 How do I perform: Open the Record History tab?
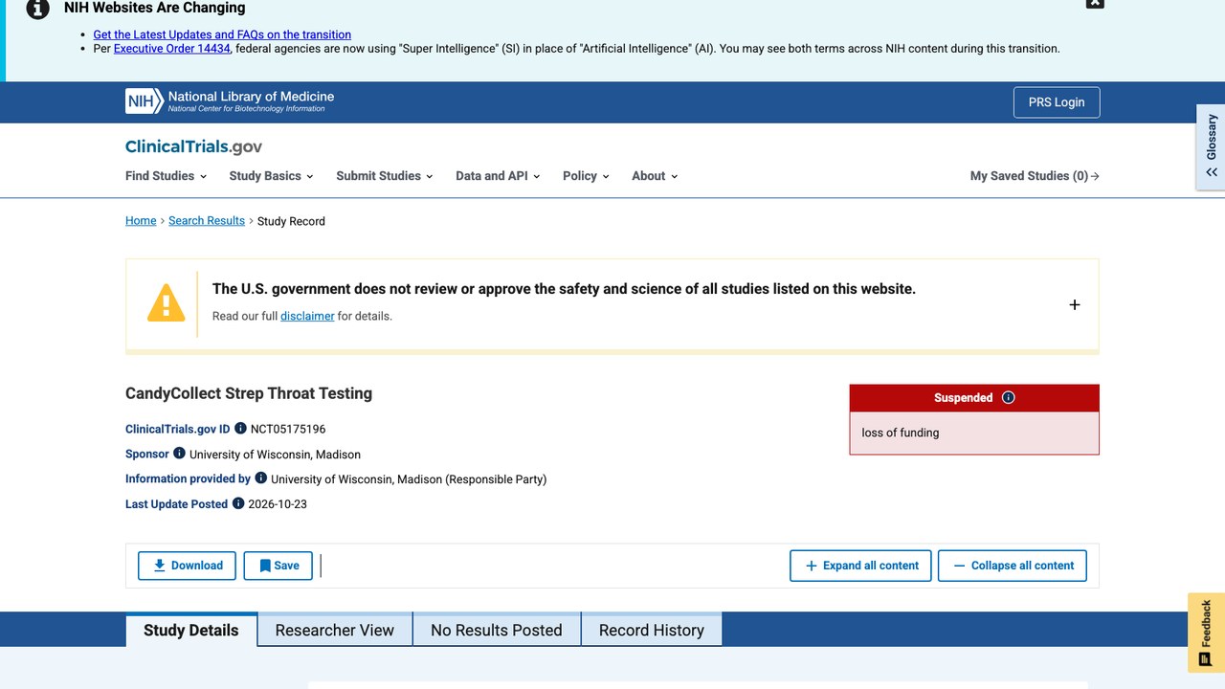click(x=652, y=630)
